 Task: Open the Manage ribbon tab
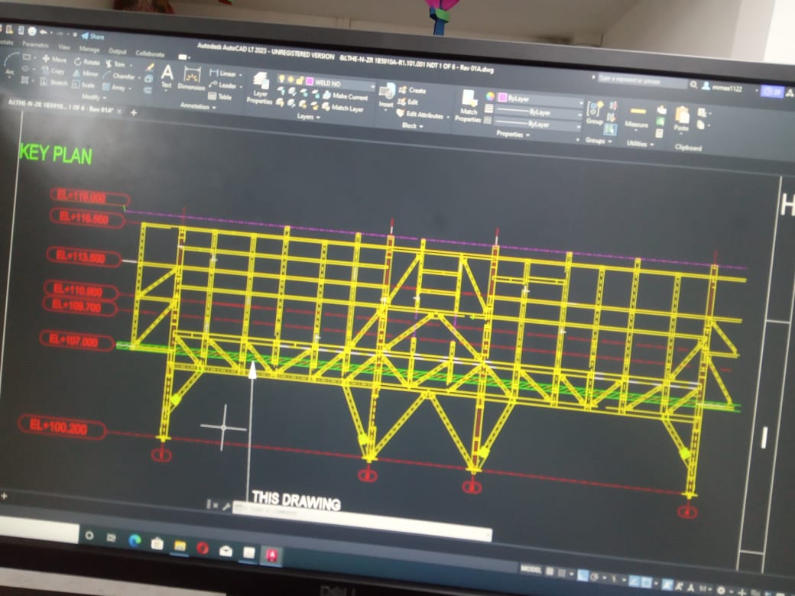(x=89, y=50)
